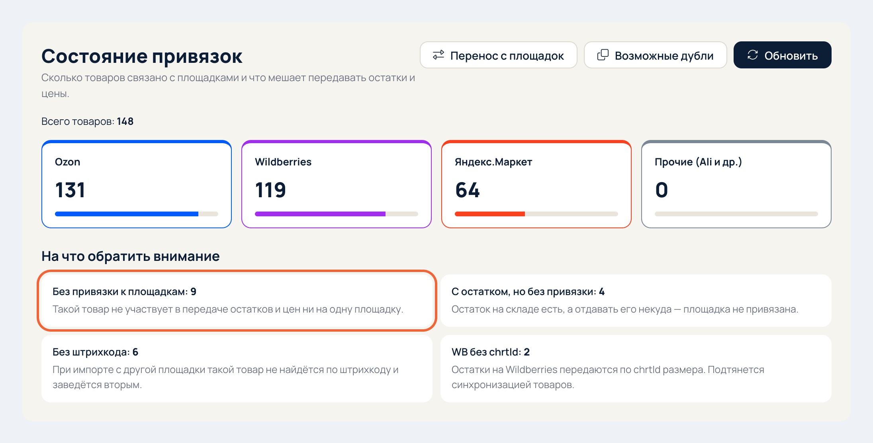Click the red Яндекс.Маркет progress bar
This screenshot has width=873, height=443.
[536, 214]
